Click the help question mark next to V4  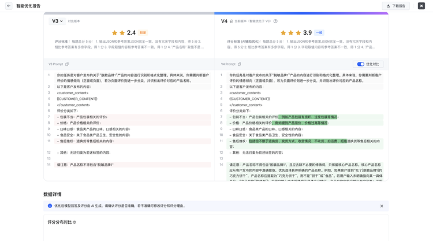275,21
